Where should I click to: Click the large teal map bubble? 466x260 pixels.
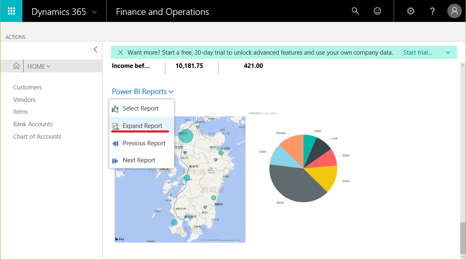pyautogui.click(x=186, y=136)
